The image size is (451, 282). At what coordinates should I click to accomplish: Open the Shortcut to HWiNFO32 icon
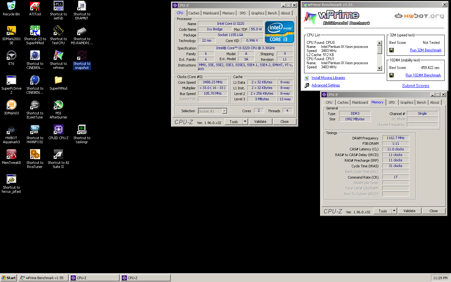click(x=35, y=134)
